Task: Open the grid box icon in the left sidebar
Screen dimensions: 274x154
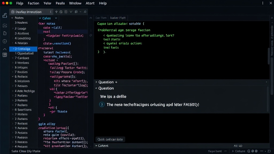Action: tap(5, 55)
